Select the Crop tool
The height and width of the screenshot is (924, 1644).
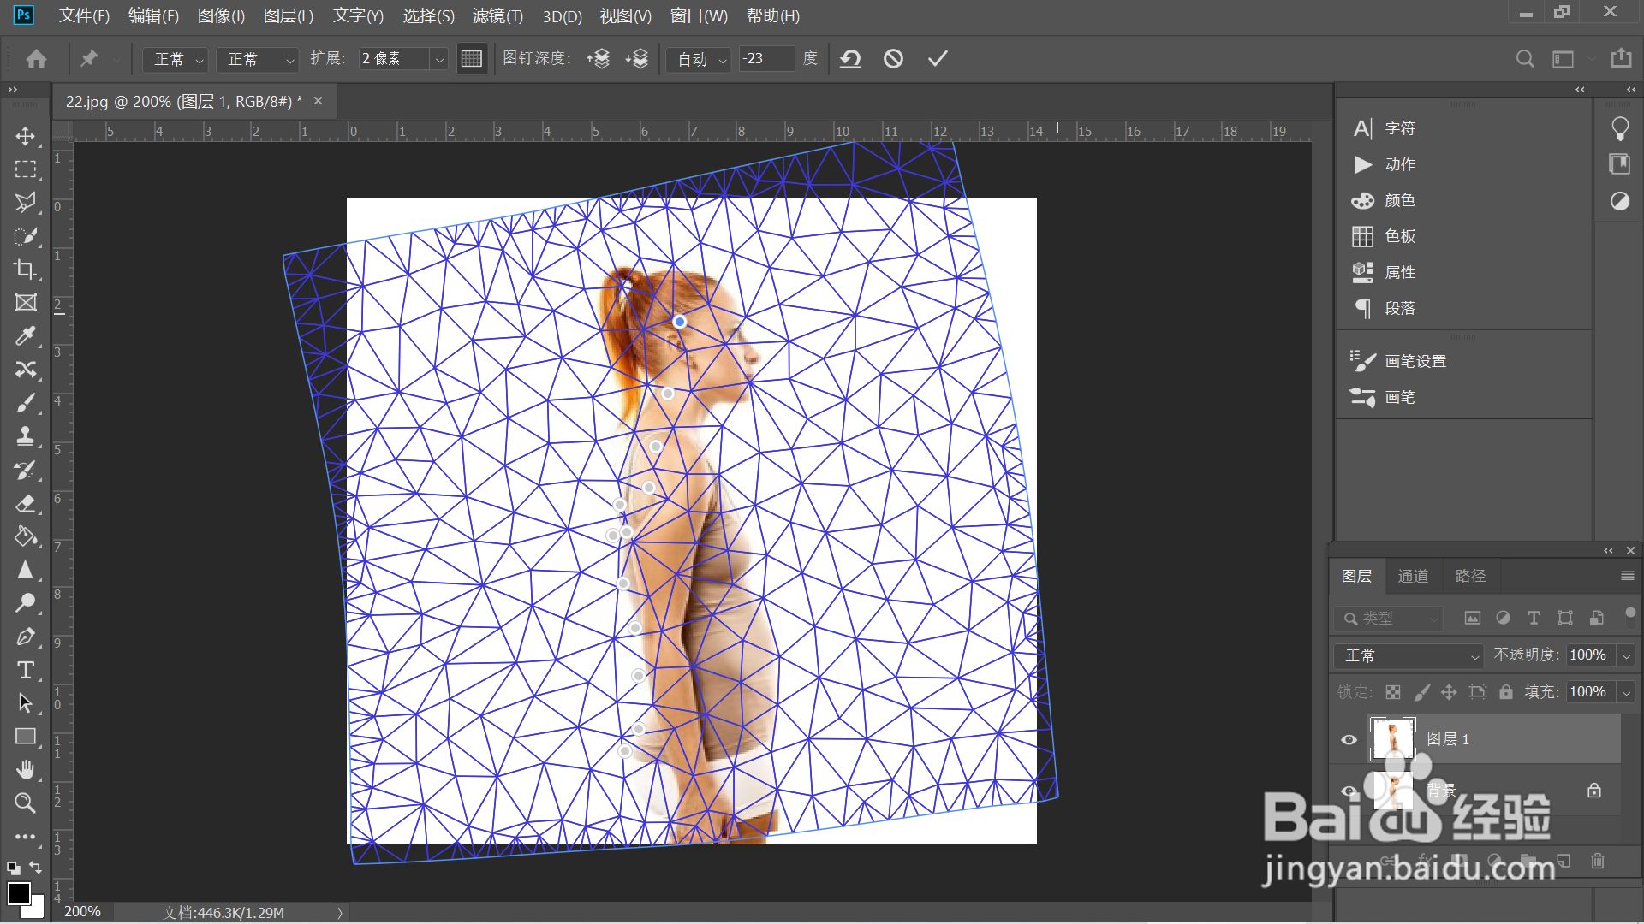click(26, 269)
